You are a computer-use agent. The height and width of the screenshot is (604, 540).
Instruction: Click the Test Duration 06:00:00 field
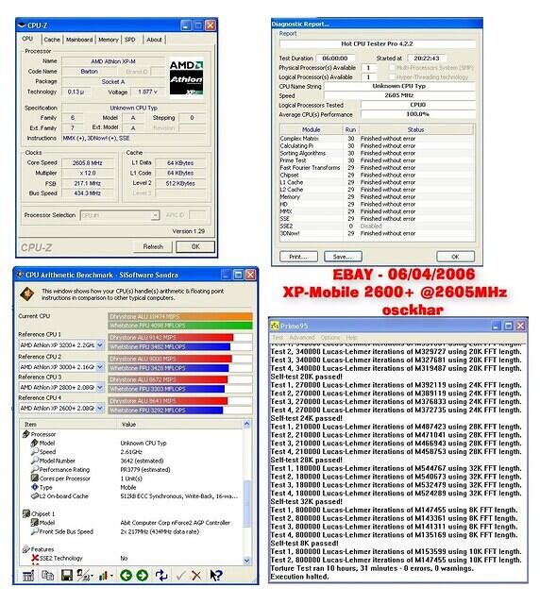[x=335, y=59]
